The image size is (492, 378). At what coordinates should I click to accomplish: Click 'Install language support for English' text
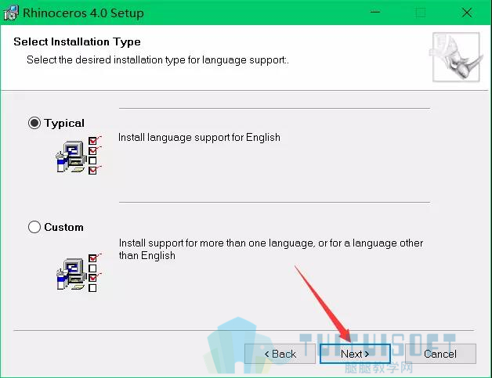click(x=199, y=137)
